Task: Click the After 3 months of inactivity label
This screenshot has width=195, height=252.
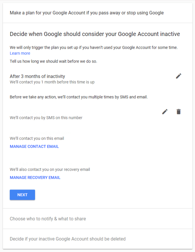Action: click(37, 76)
